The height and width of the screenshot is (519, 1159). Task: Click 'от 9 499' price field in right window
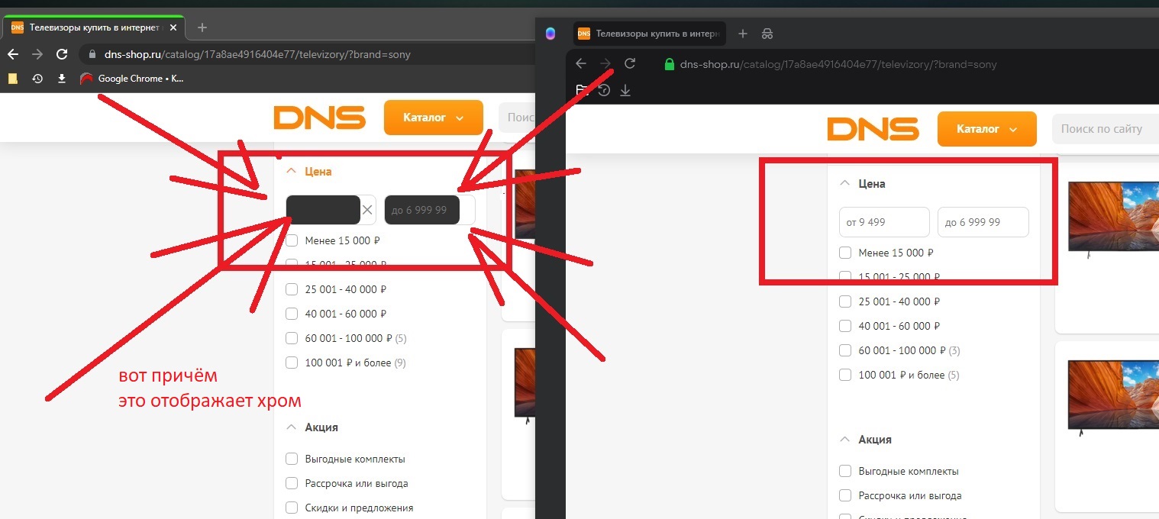point(884,222)
